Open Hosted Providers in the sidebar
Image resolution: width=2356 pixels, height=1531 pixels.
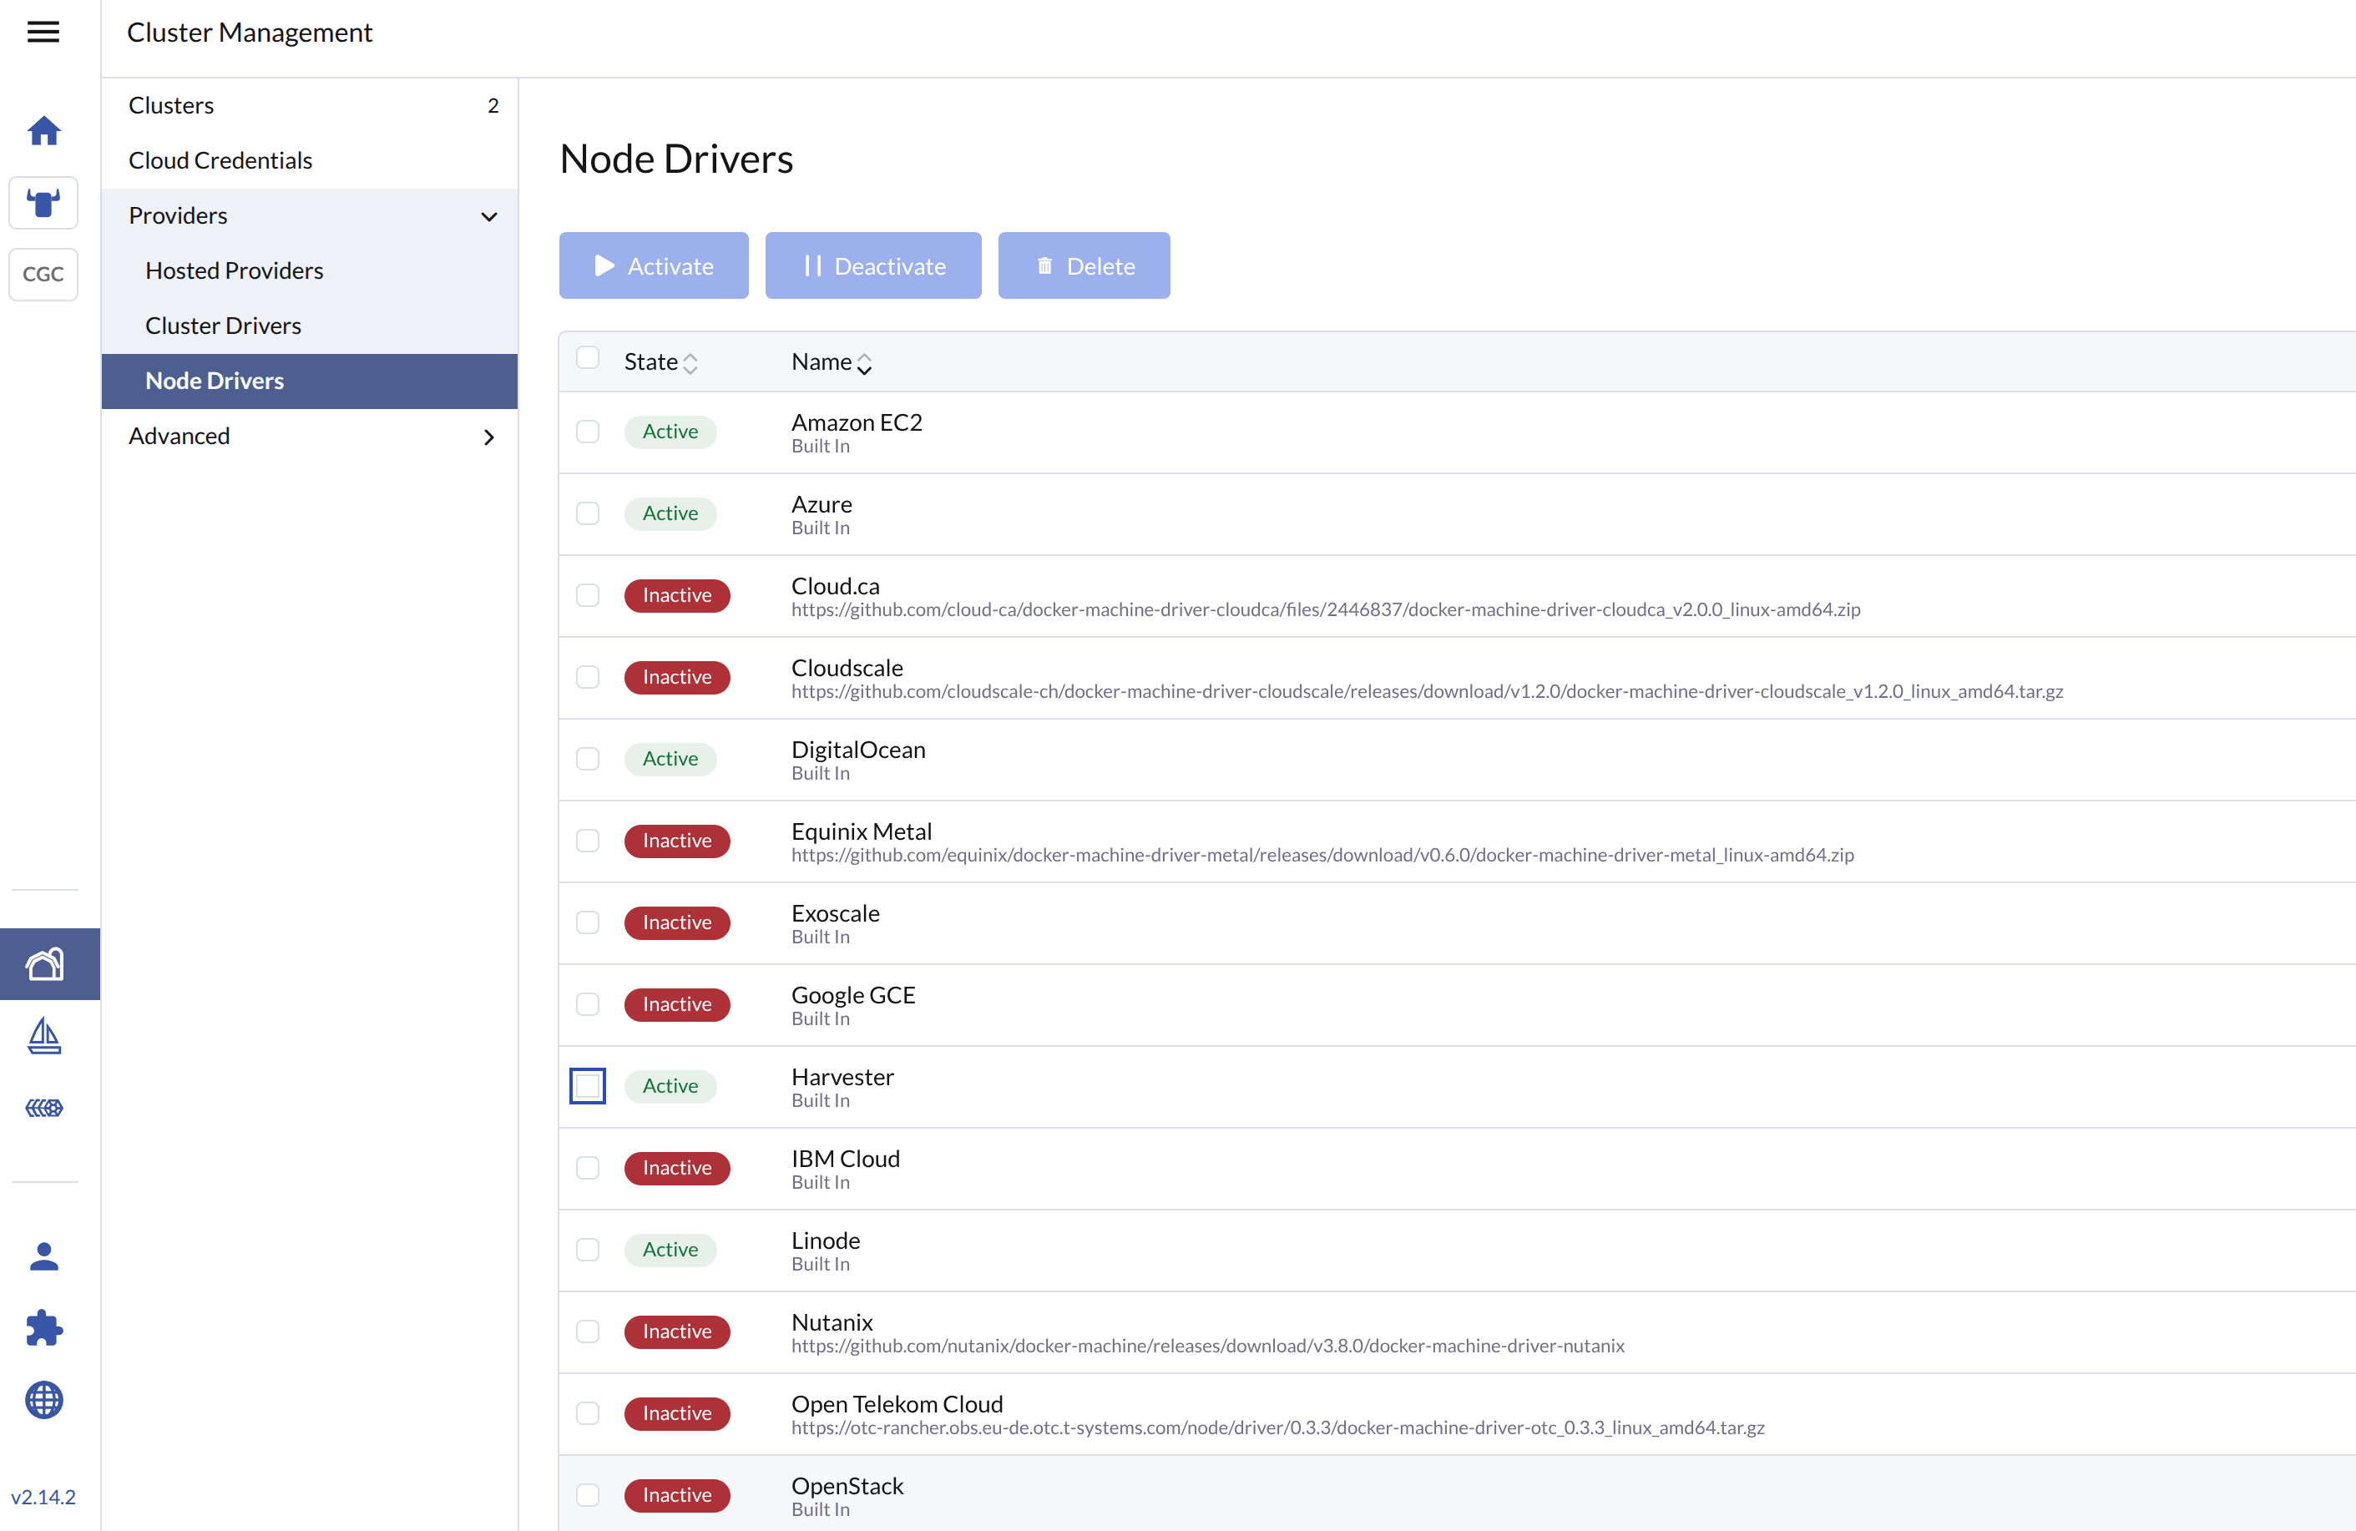(x=310, y=270)
